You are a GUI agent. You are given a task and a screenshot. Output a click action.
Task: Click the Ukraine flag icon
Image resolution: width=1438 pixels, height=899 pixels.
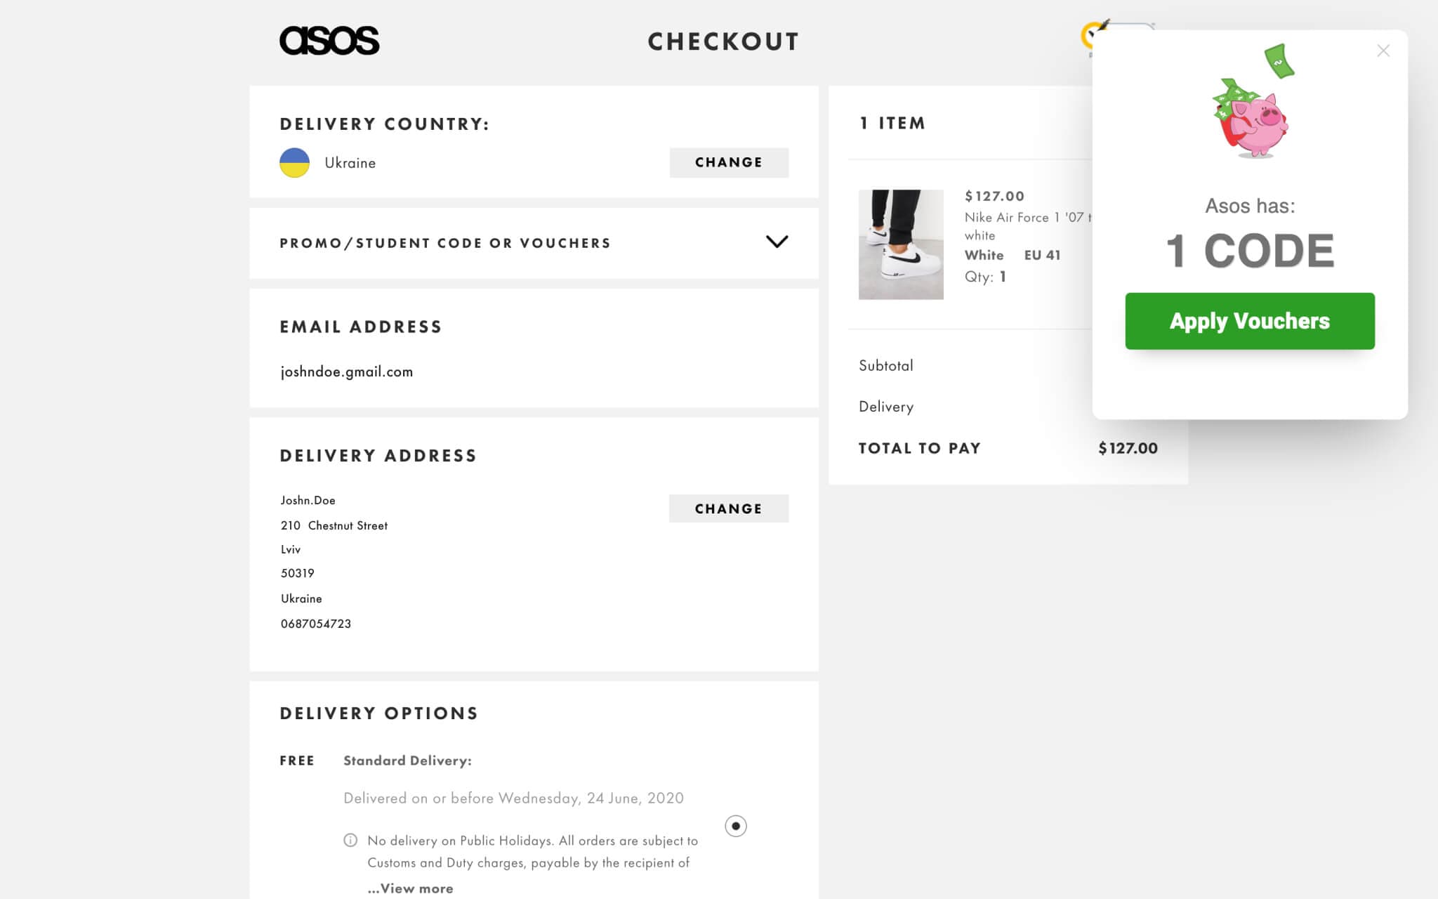[295, 162]
